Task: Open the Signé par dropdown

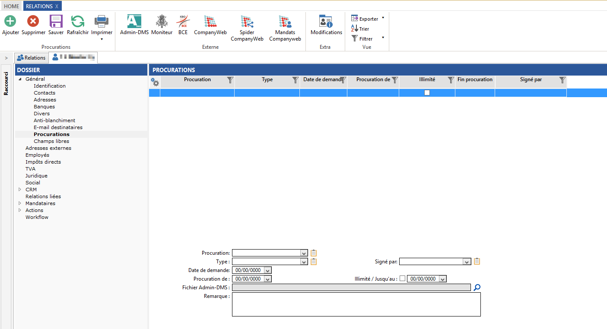Action: (467, 262)
